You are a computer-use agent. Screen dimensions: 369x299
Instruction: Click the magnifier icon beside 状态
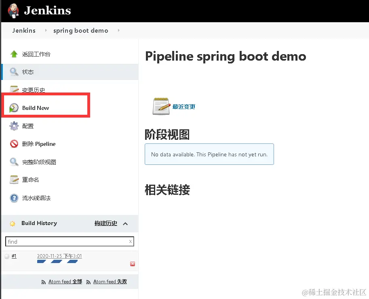tap(14, 72)
